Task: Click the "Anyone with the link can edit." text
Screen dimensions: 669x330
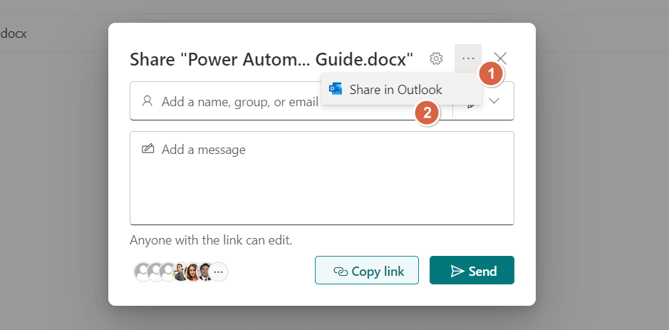Action: click(211, 240)
